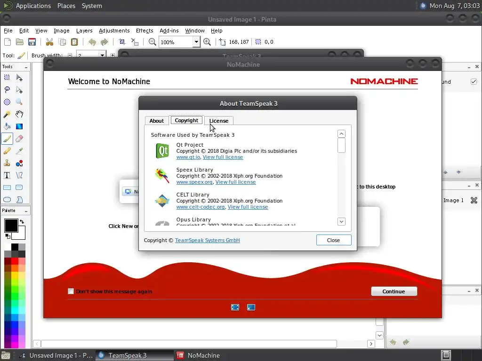Open an image file from the toolbar
The image size is (482, 361).
pyautogui.click(x=20, y=42)
